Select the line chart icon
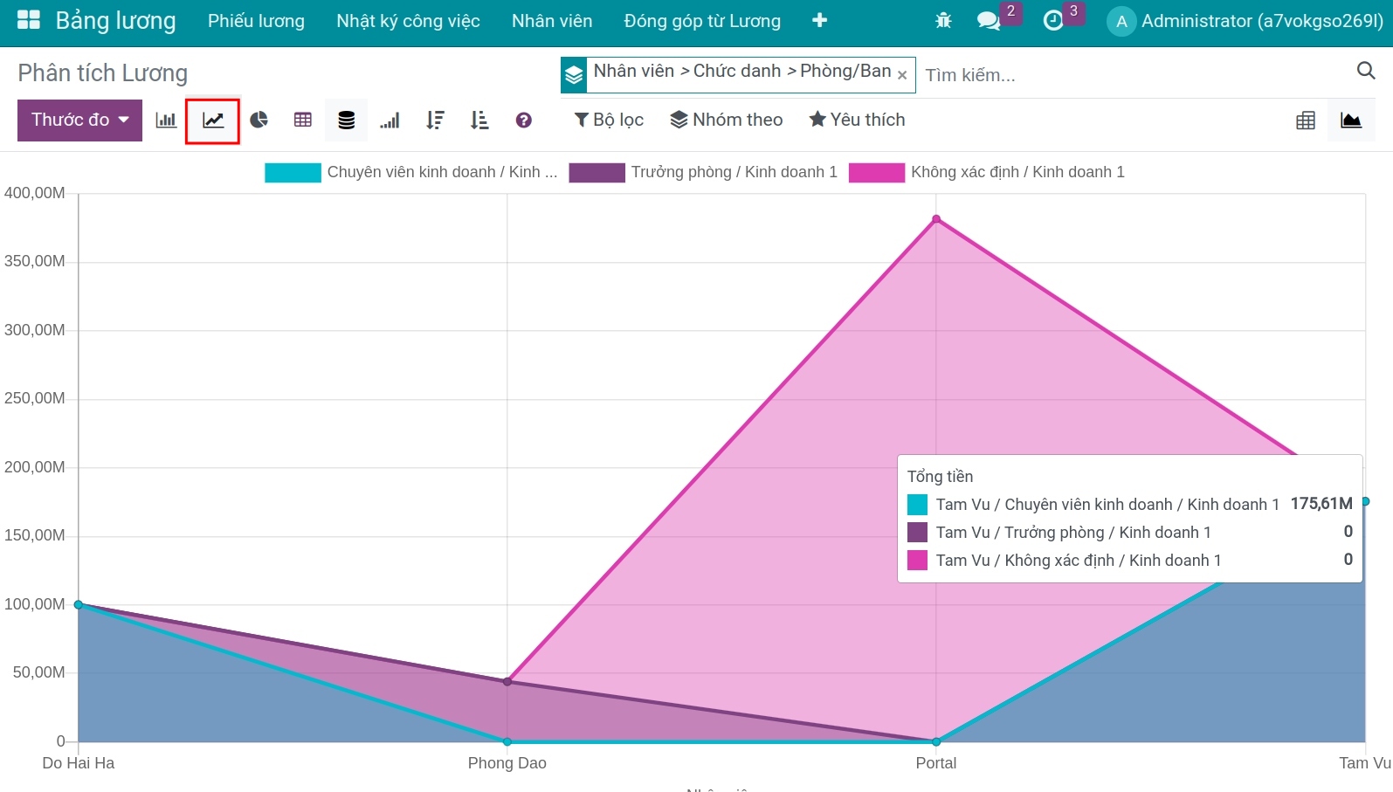 click(x=213, y=121)
